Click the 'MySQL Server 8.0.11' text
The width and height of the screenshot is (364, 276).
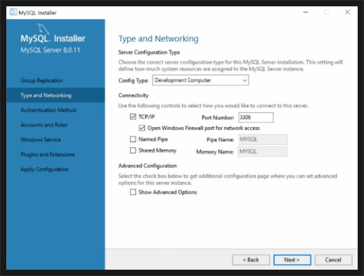(x=51, y=50)
